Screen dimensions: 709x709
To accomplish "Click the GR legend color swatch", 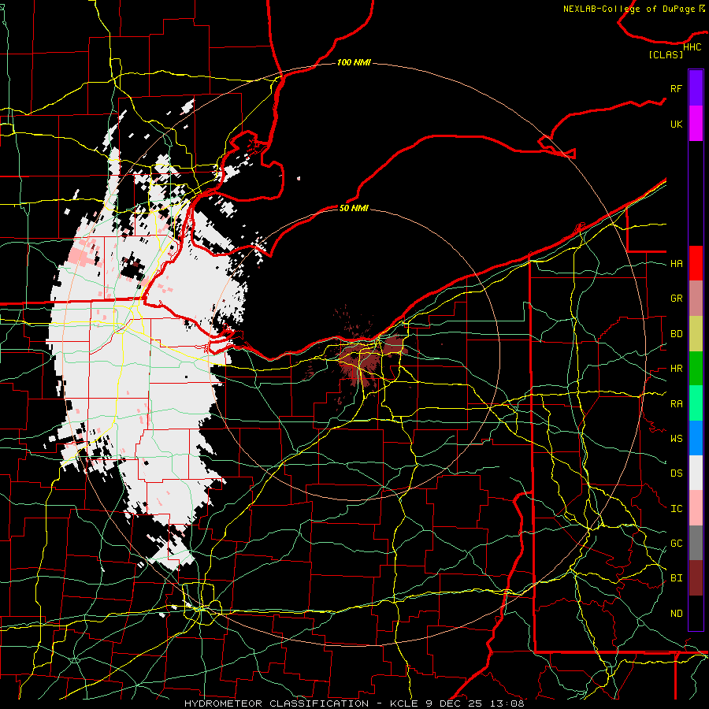I will tap(696, 298).
